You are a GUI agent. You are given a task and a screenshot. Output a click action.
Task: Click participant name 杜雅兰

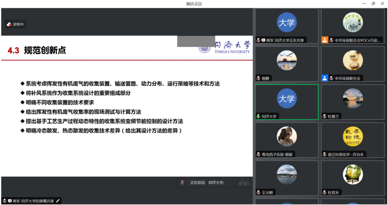click(x=333, y=117)
